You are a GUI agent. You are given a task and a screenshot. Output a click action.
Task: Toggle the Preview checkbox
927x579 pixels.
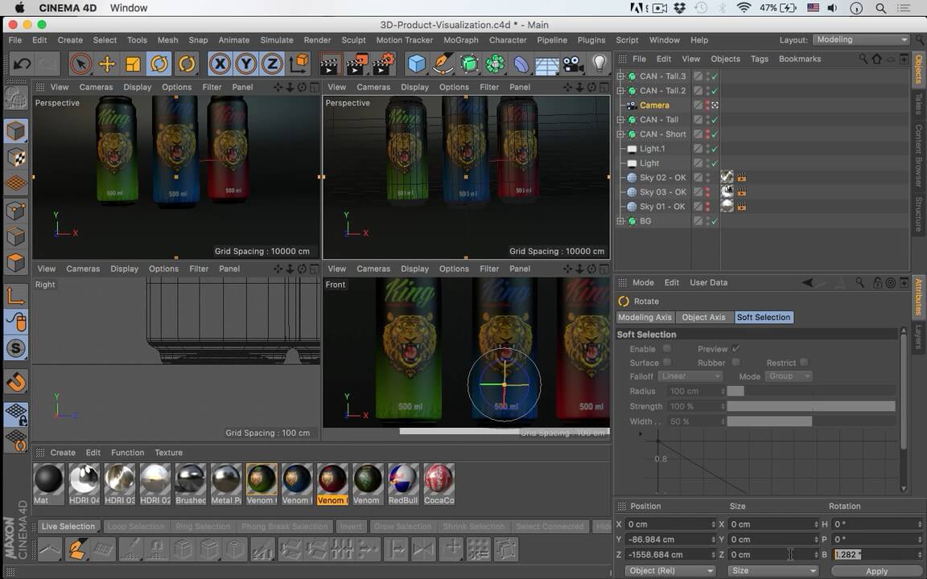(x=736, y=349)
